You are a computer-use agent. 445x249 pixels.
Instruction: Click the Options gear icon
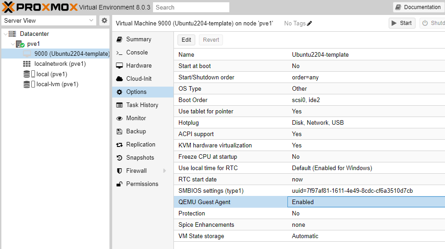119,92
